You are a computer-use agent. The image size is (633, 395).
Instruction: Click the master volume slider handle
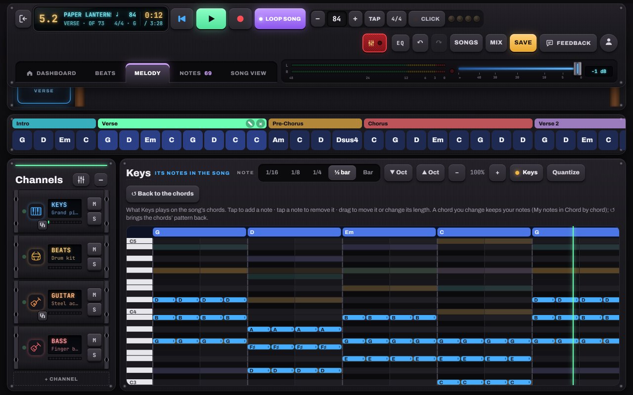click(577, 69)
